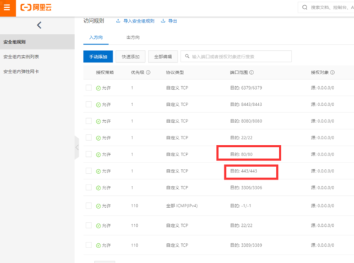Switch to the 出方向 tab
This screenshot has width=354, height=263.
133,37
